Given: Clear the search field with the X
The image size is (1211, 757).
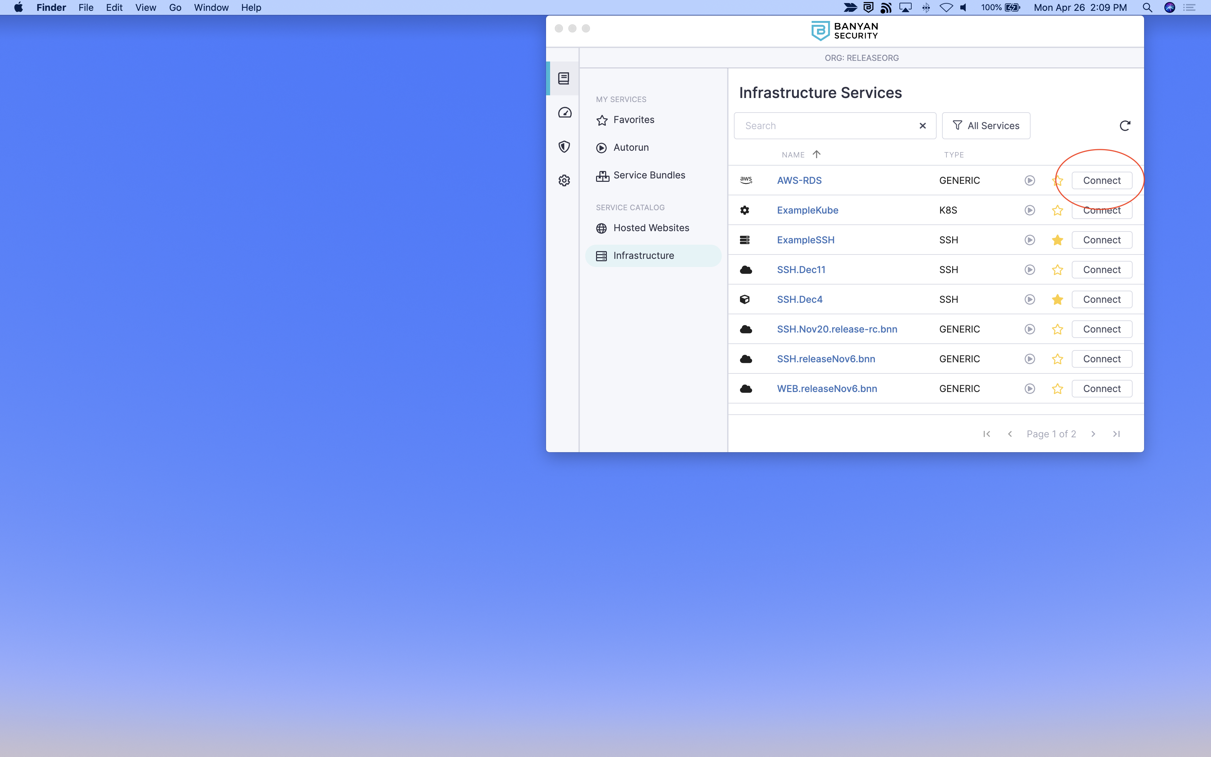Looking at the screenshot, I should [x=922, y=126].
